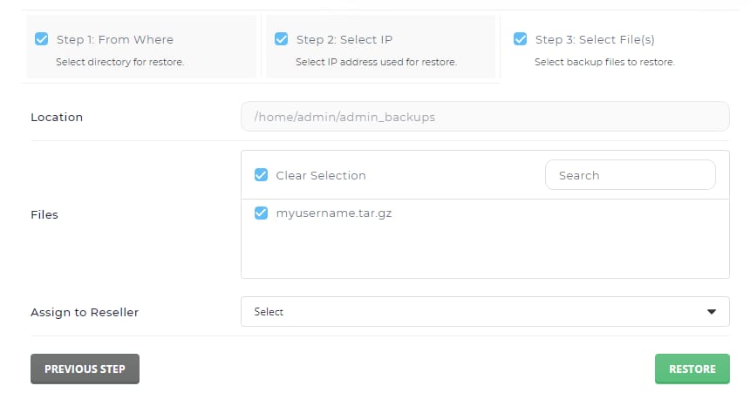Image resolution: width=750 pixels, height=413 pixels.
Task: Click "Select IP address used for restore." text
Action: point(376,62)
